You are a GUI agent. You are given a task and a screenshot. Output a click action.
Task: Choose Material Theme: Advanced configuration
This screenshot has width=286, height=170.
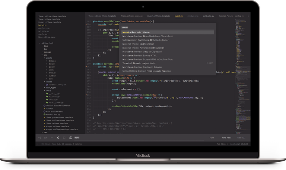(168, 48)
